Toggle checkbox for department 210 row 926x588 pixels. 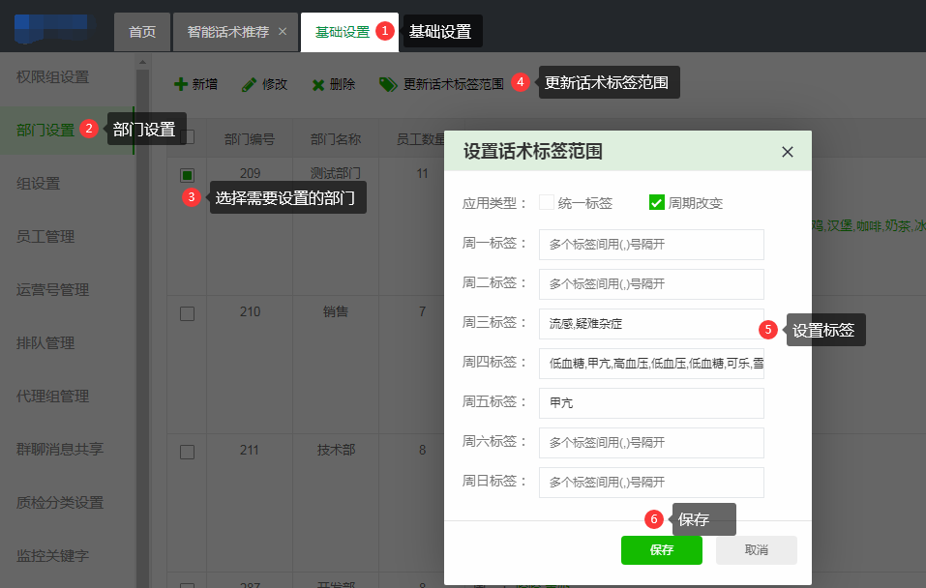point(188,313)
